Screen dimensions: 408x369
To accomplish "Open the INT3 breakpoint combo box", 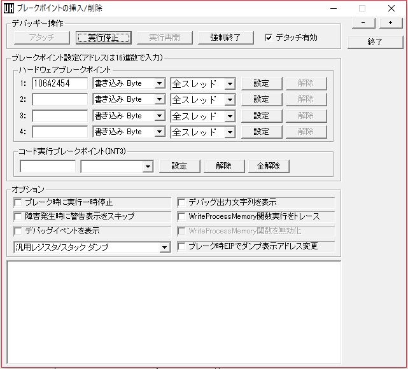I will (x=117, y=167).
